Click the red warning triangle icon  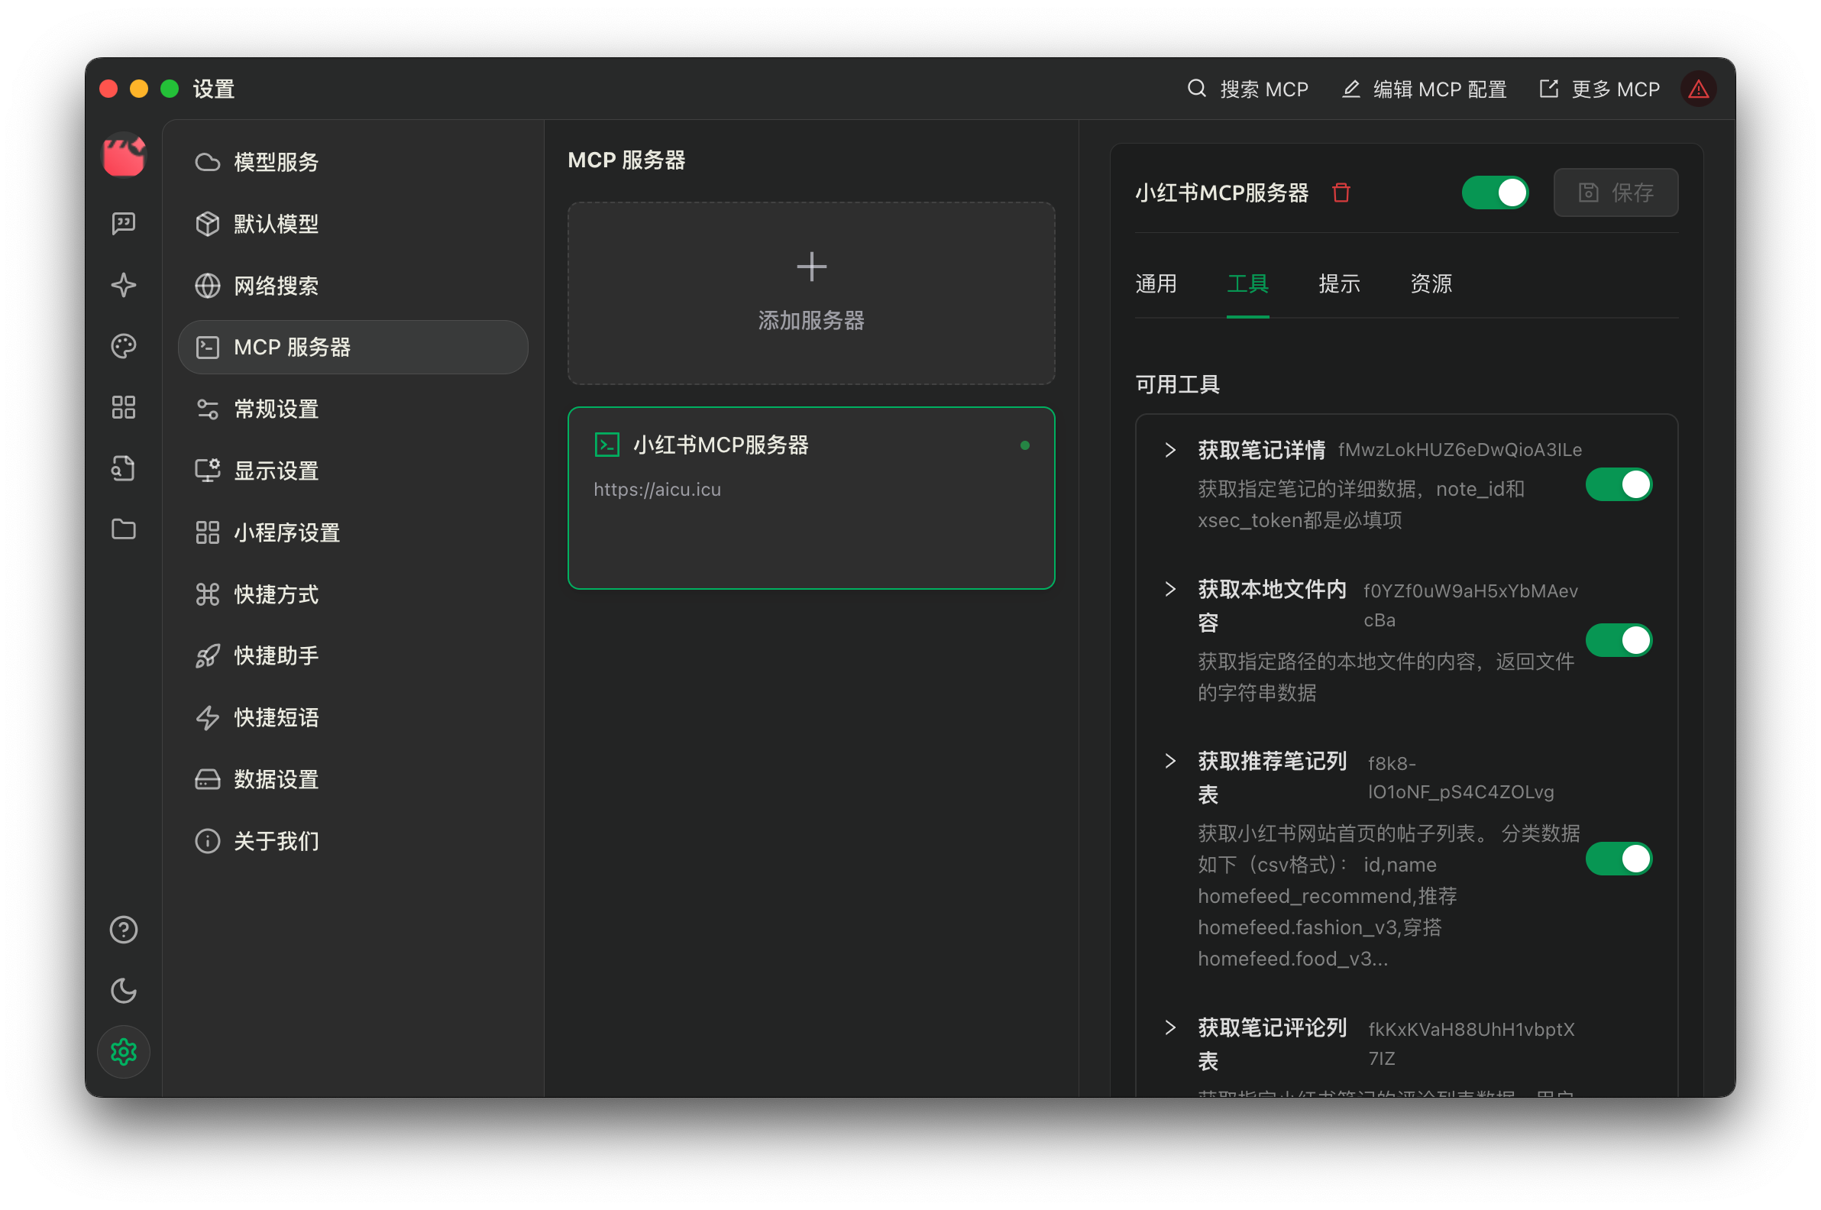coord(1698,89)
